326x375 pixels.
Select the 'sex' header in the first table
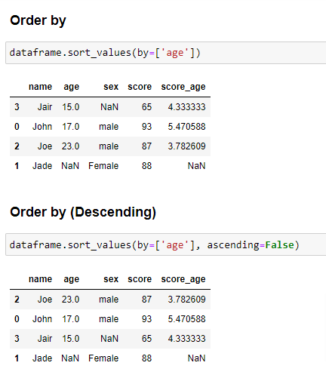pyautogui.click(x=111, y=87)
